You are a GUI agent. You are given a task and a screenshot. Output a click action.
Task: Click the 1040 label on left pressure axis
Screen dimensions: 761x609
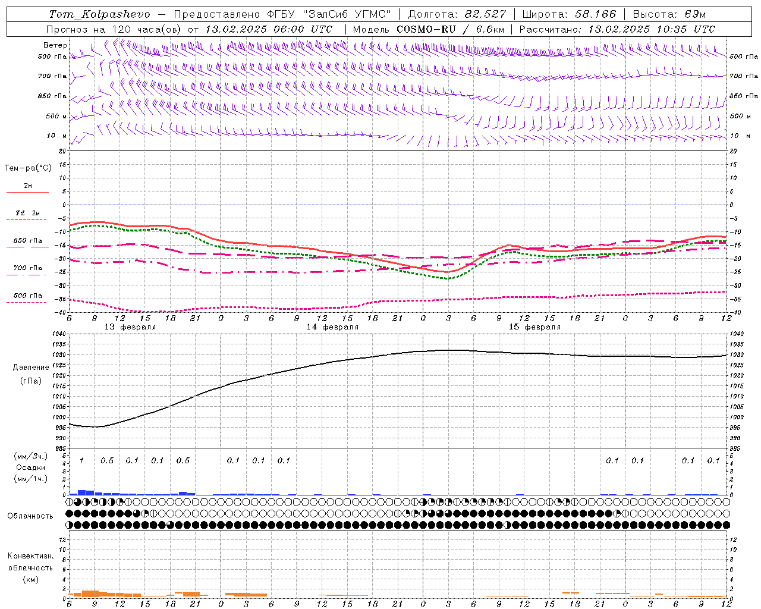[x=58, y=334]
